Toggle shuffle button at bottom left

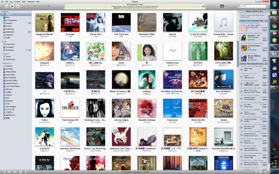(12, 172)
